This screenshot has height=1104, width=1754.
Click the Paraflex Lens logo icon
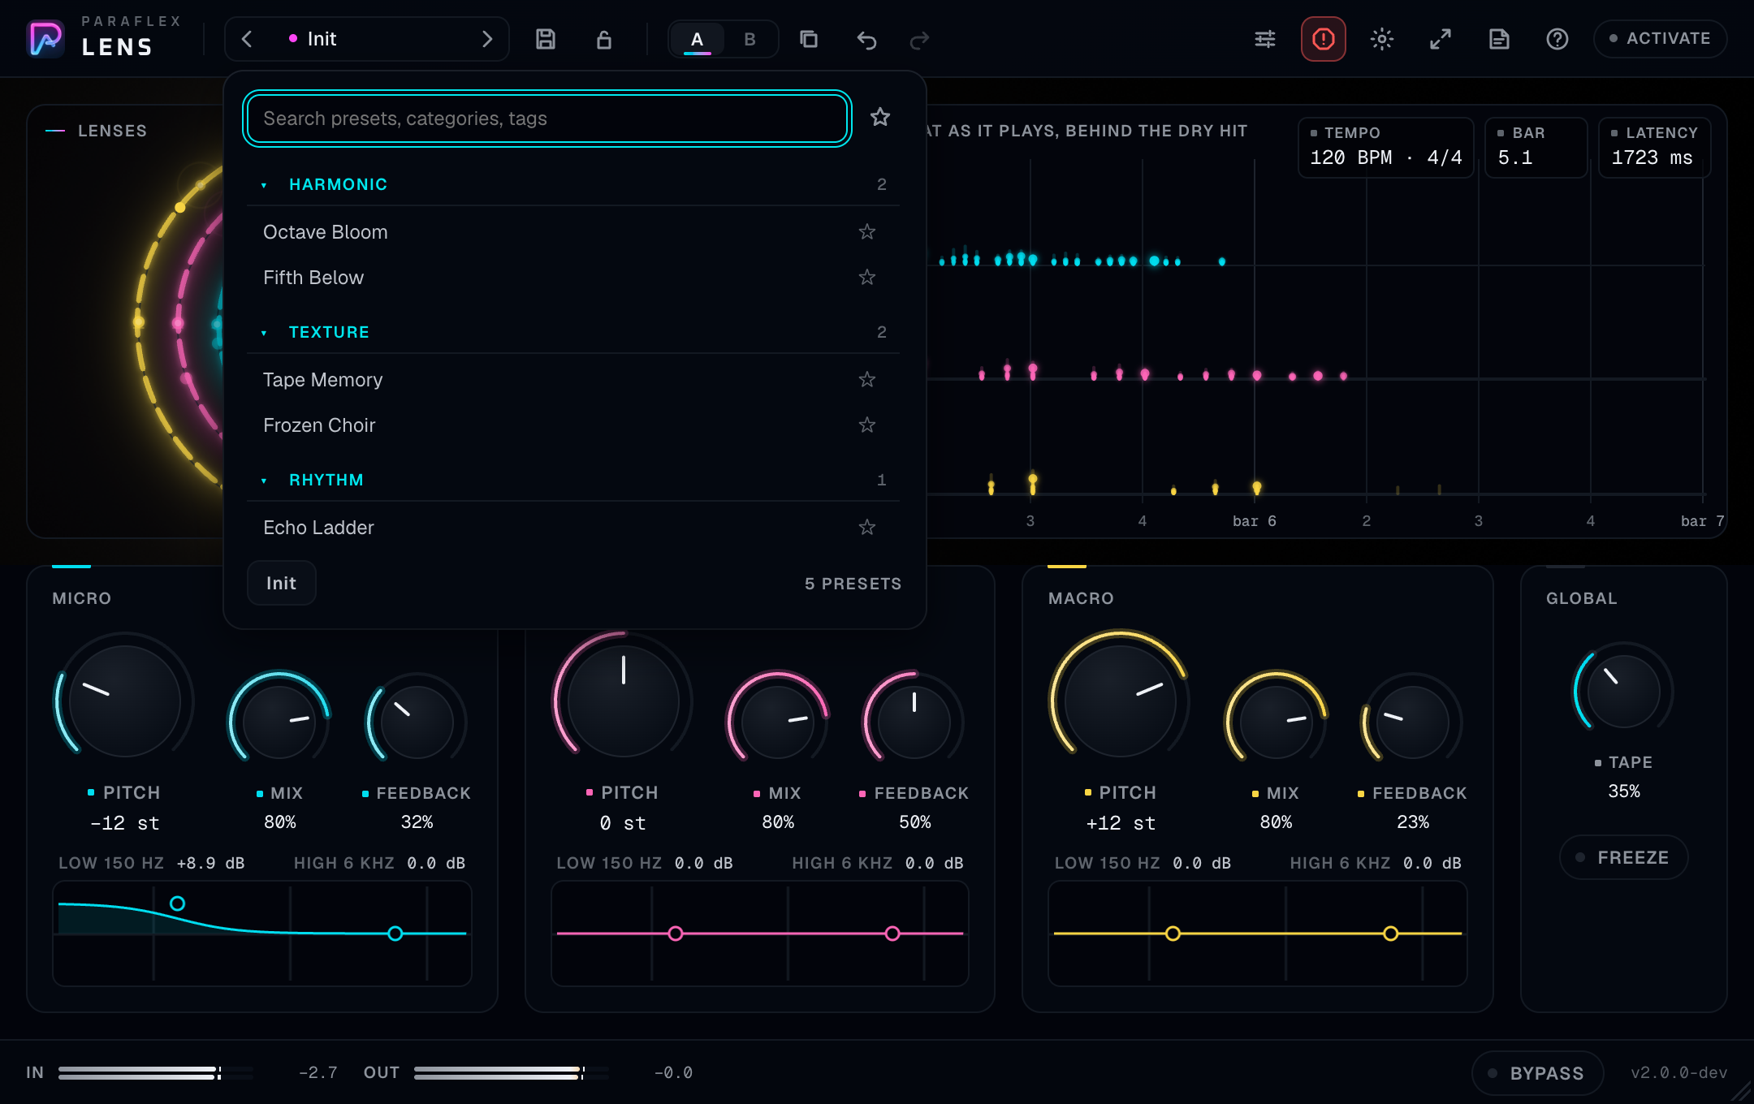click(45, 38)
